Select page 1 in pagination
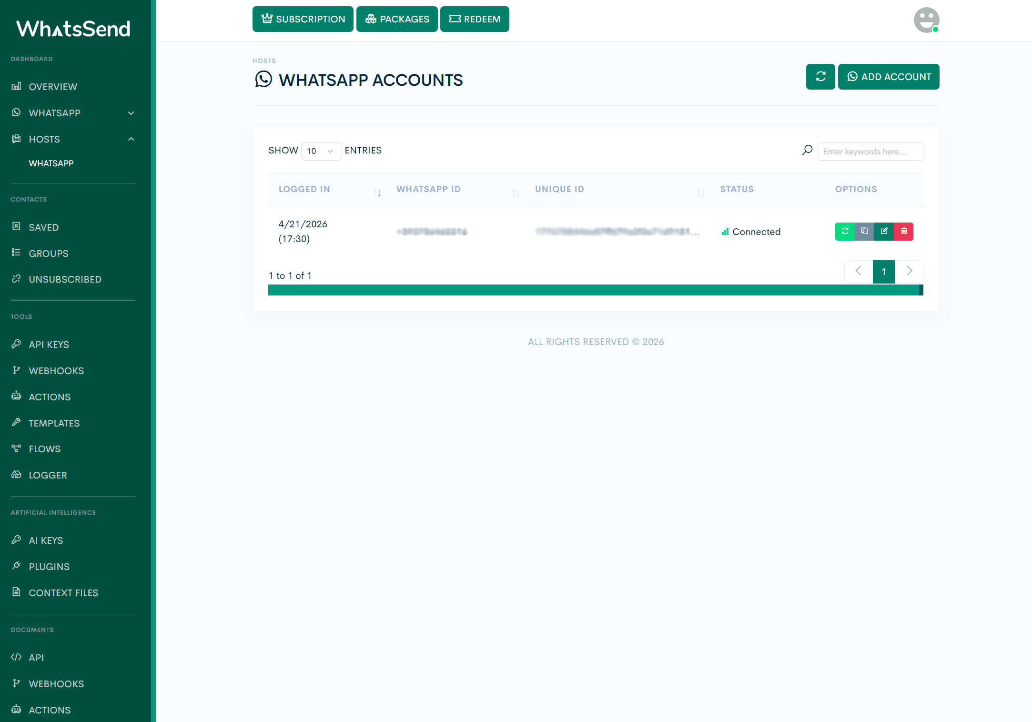1032x722 pixels. point(884,272)
